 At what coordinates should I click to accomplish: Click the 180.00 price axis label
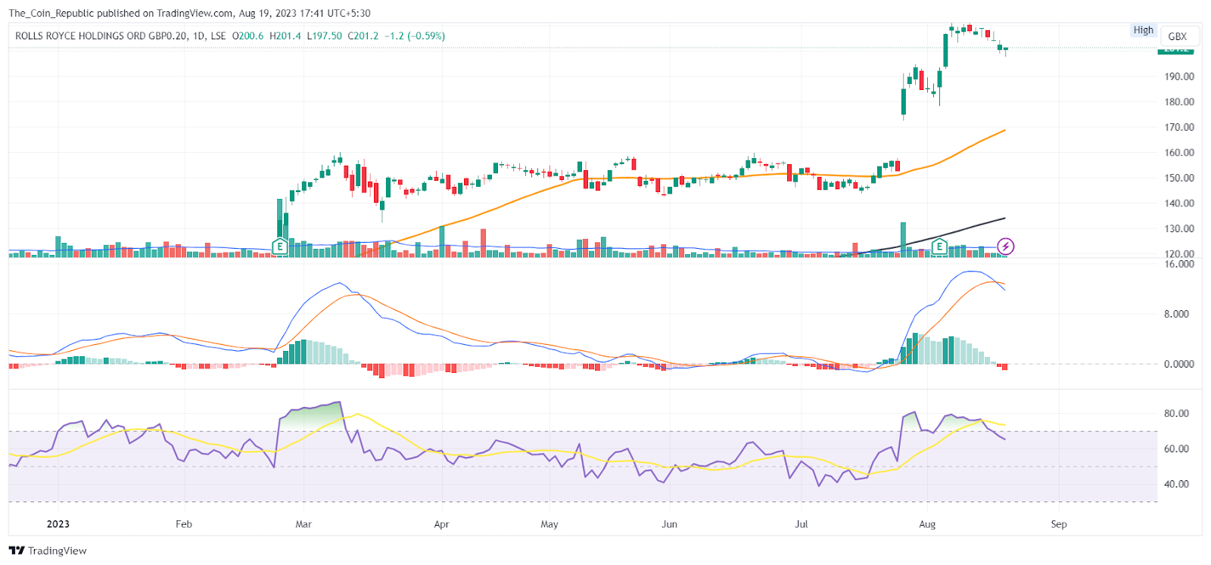tap(1179, 102)
